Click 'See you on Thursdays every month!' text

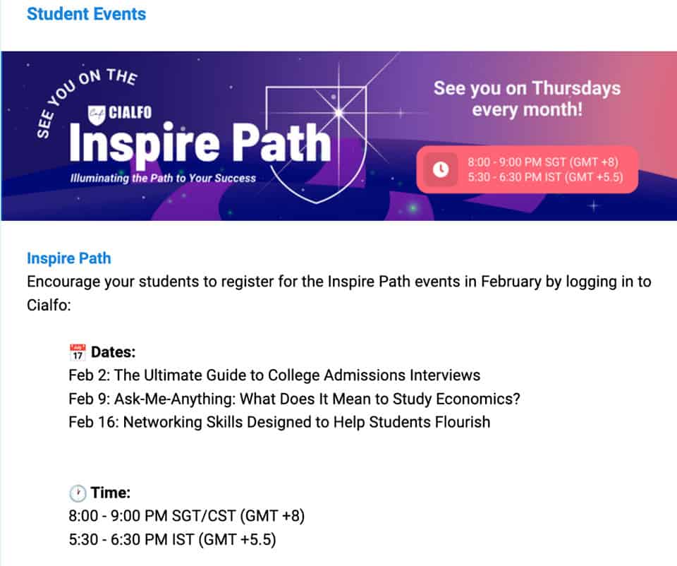pyautogui.click(x=527, y=99)
